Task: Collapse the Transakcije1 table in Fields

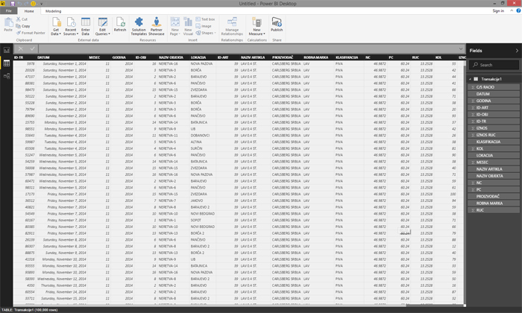Action: [x=471, y=78]
